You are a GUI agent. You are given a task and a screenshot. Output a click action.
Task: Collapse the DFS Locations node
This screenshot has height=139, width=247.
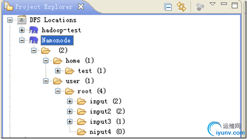pyautogui.click(x=10, y=20)
